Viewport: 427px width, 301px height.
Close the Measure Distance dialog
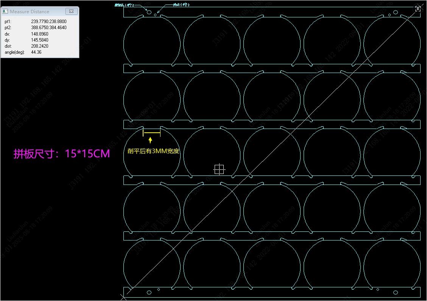click(71, 11)
